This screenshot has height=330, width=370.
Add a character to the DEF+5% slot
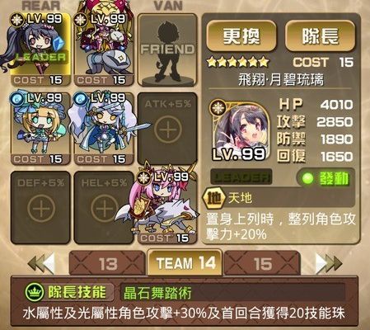coord(40,208)
